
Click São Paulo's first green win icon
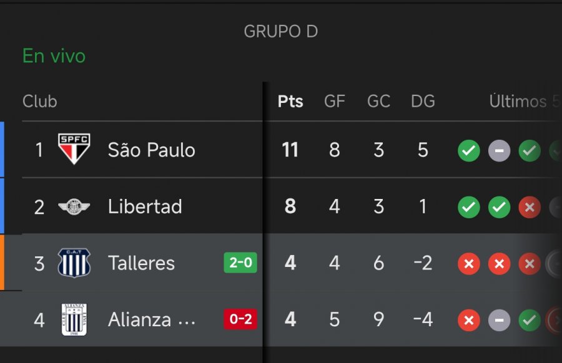click(x=469, y=150)
